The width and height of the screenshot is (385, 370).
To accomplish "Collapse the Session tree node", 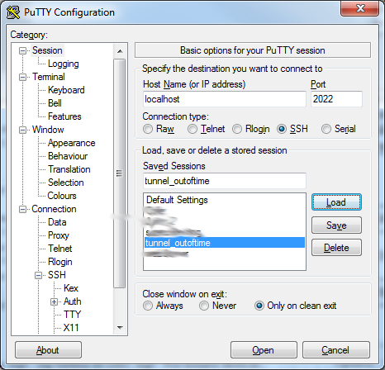I will [22, 50].
